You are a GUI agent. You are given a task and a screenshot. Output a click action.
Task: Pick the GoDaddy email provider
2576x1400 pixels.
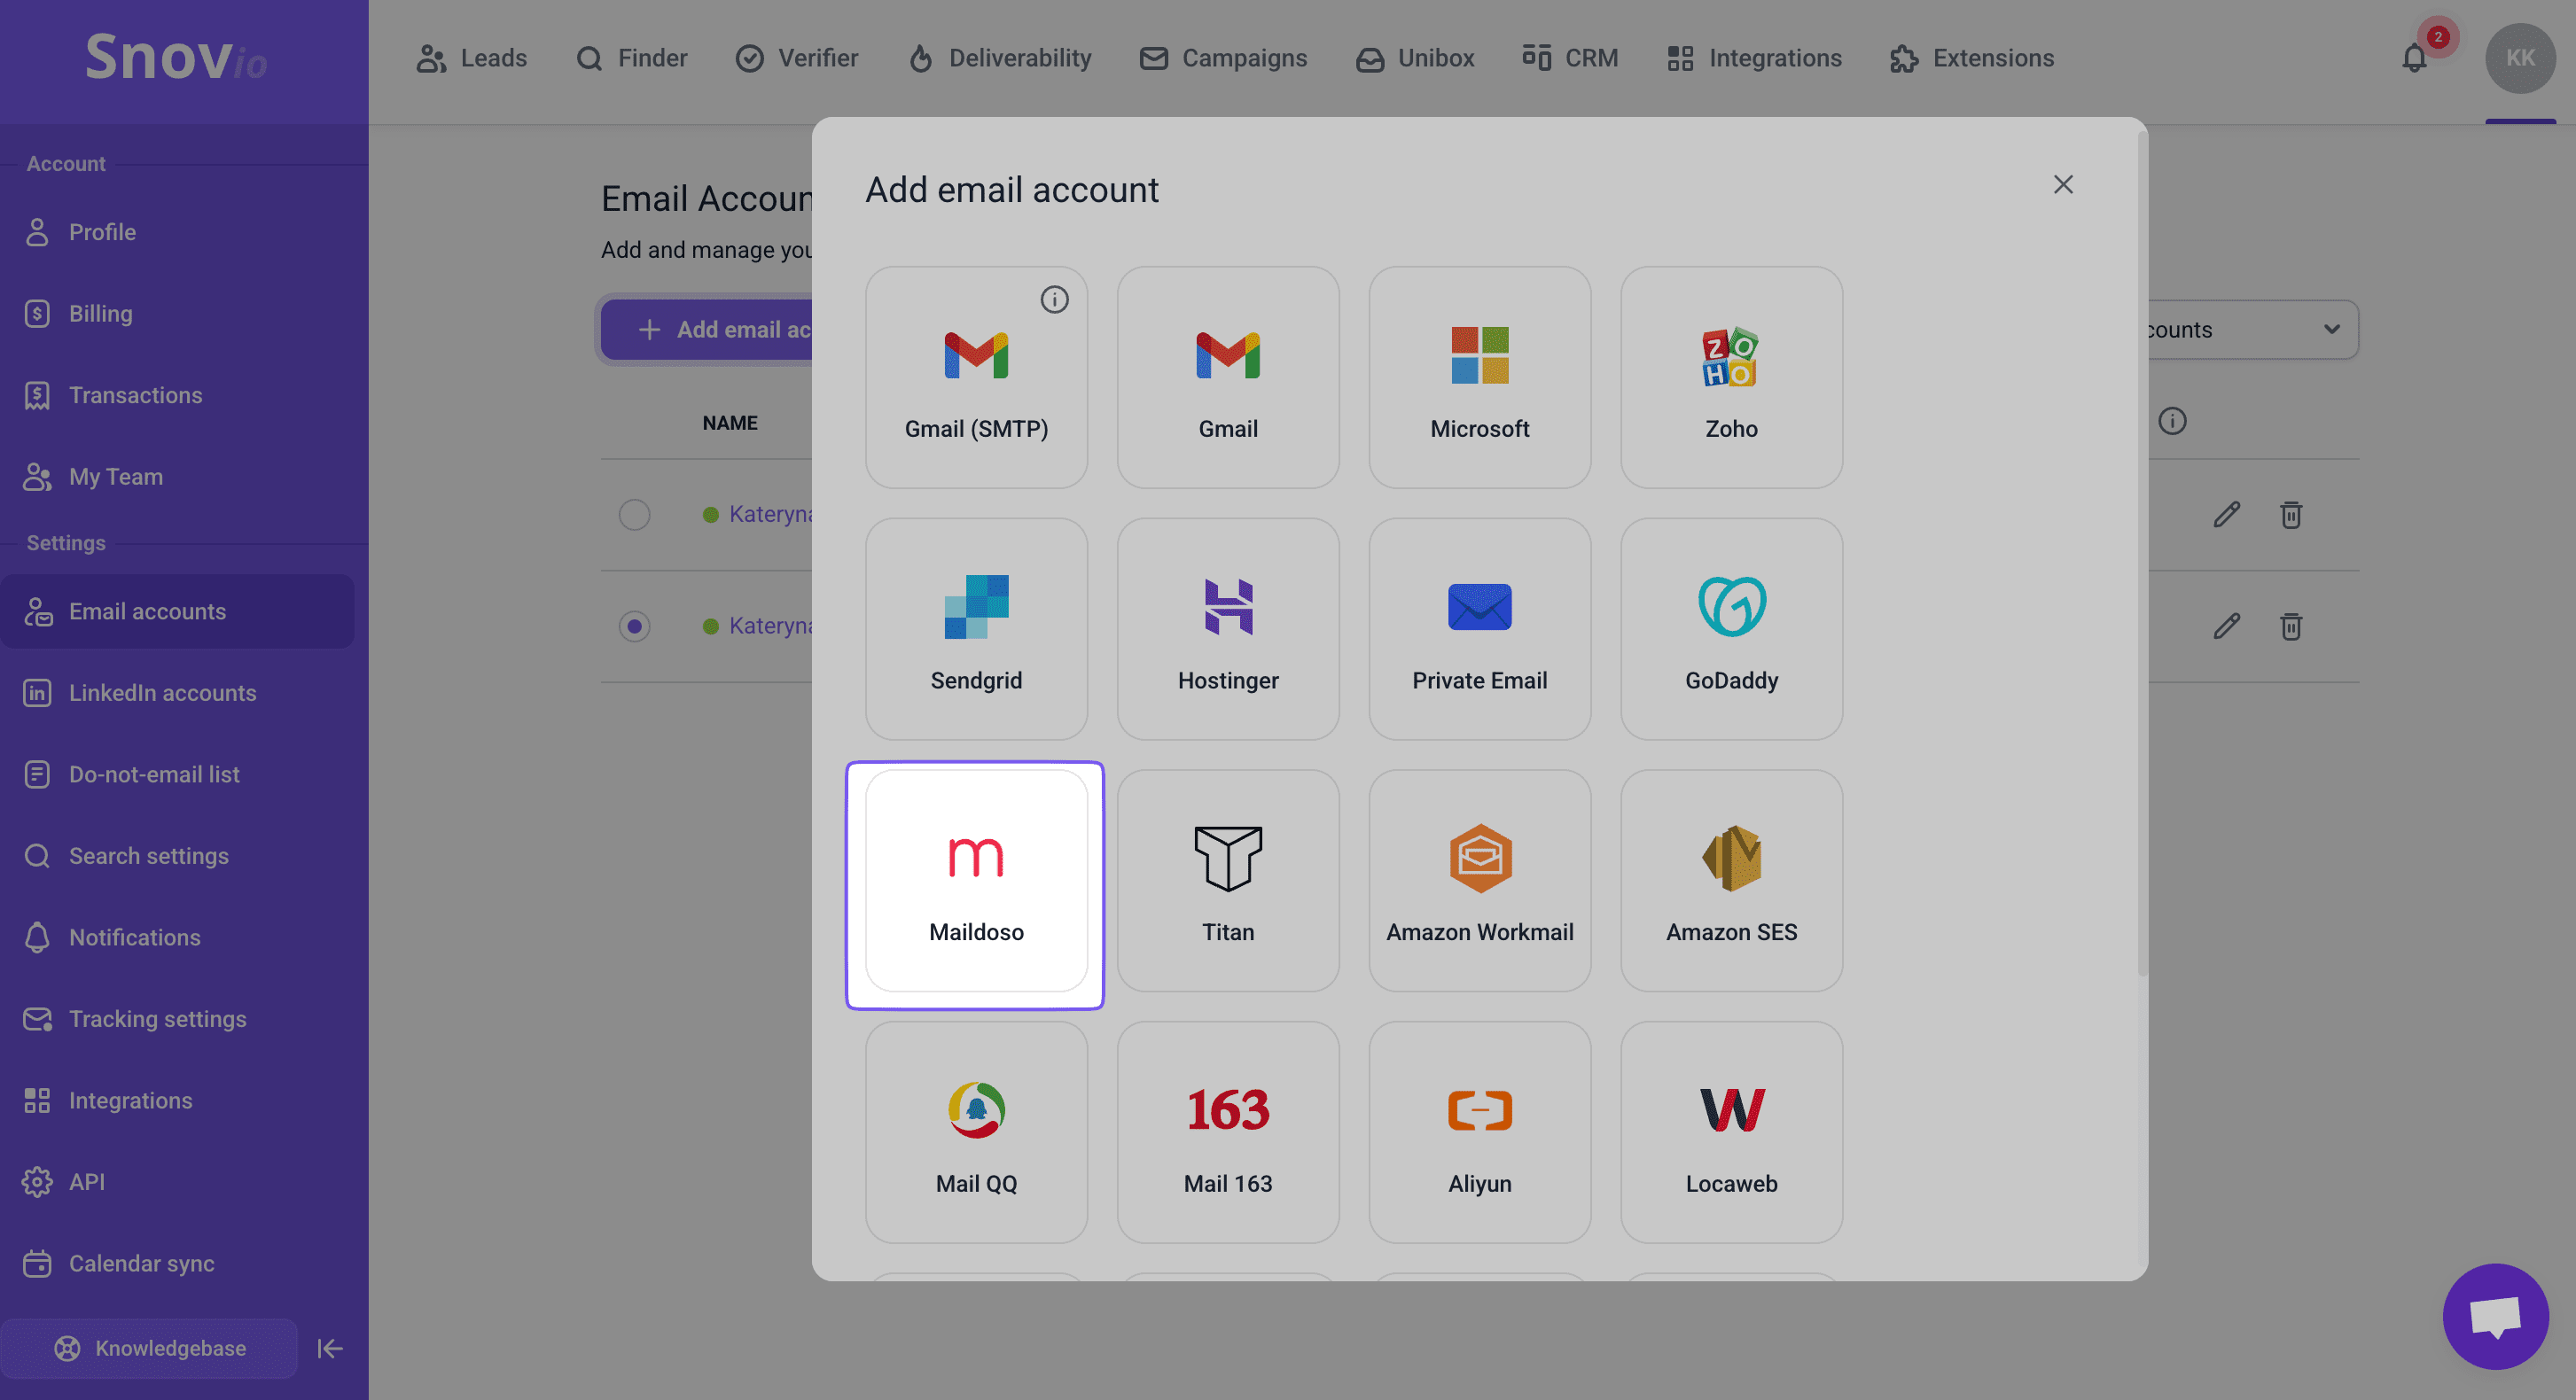click(x=1730, y=629)
